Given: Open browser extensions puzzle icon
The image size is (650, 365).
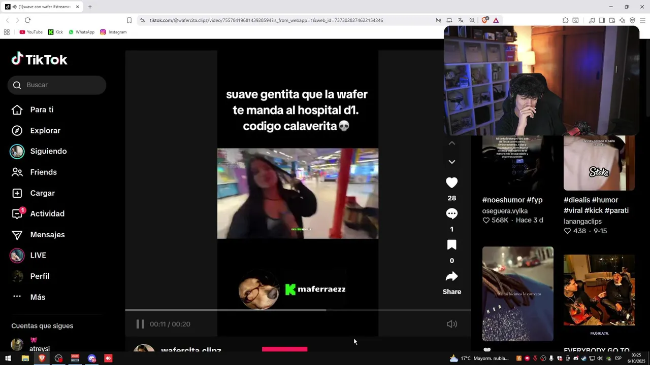Looking at the screenshot, I should [565, 20].
